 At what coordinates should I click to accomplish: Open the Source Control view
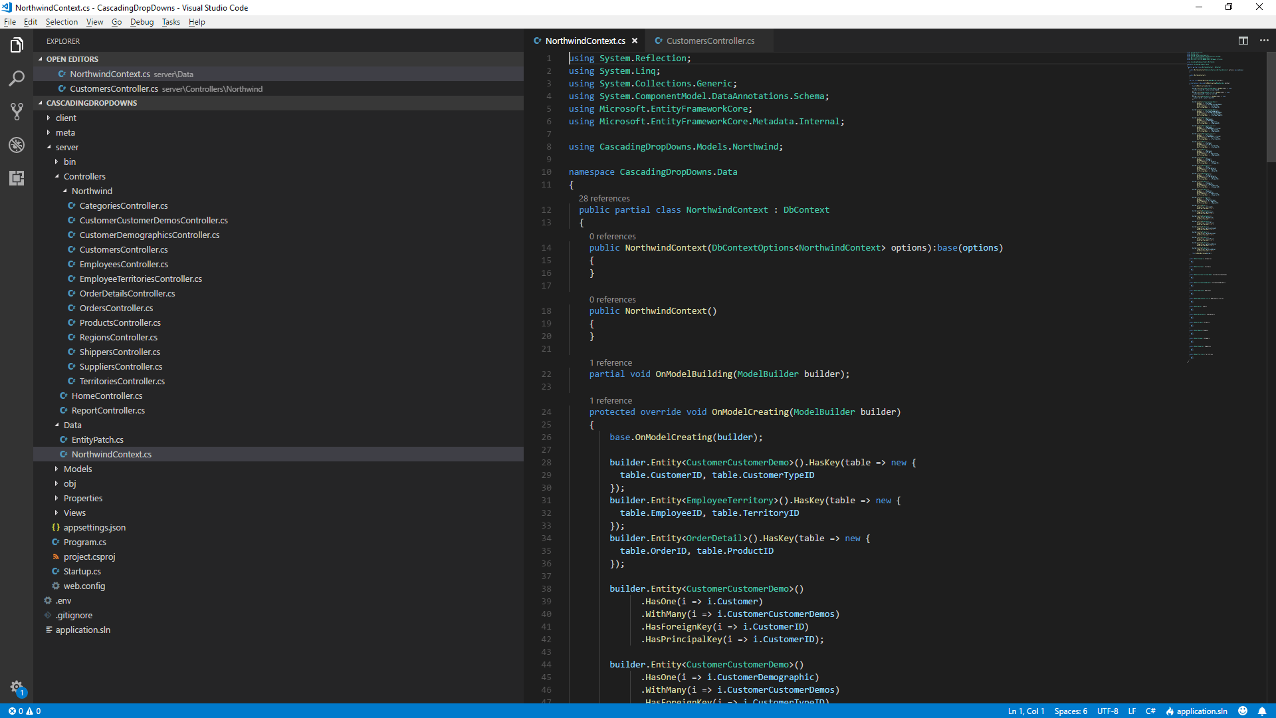(17, 112)
